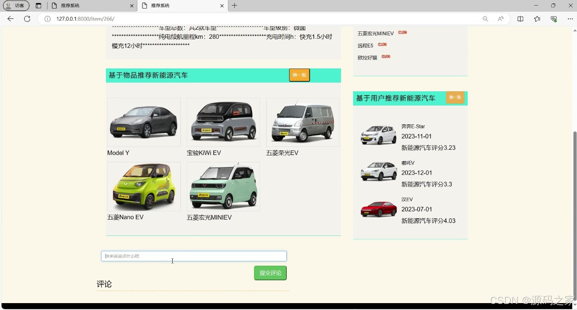This screenshot has width=577, height=310.
Task: Click 换一批 in the 基于物品推荐新能源汽车 panel
Action: pyautogui.click(x=299, y=75)
